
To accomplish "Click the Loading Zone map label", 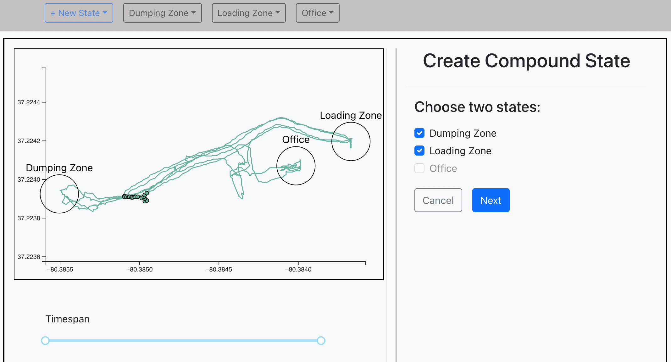I will coord(351,115).
